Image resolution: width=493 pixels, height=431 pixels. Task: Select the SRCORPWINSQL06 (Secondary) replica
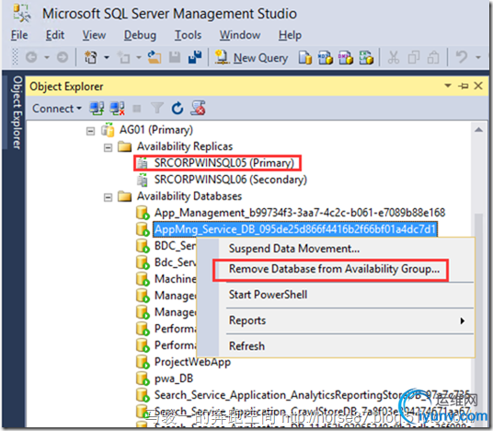click(231, 180)
